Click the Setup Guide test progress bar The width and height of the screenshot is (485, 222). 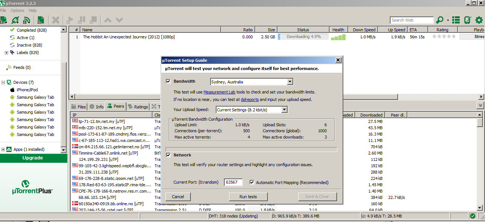[251, 149]
